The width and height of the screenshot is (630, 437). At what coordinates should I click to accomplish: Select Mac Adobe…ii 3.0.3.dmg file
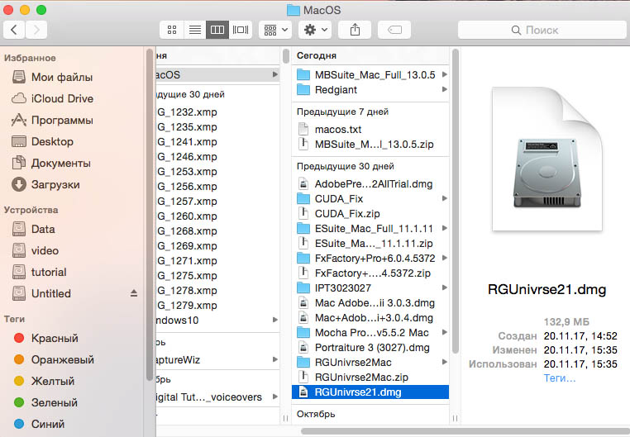click(370, 302)
